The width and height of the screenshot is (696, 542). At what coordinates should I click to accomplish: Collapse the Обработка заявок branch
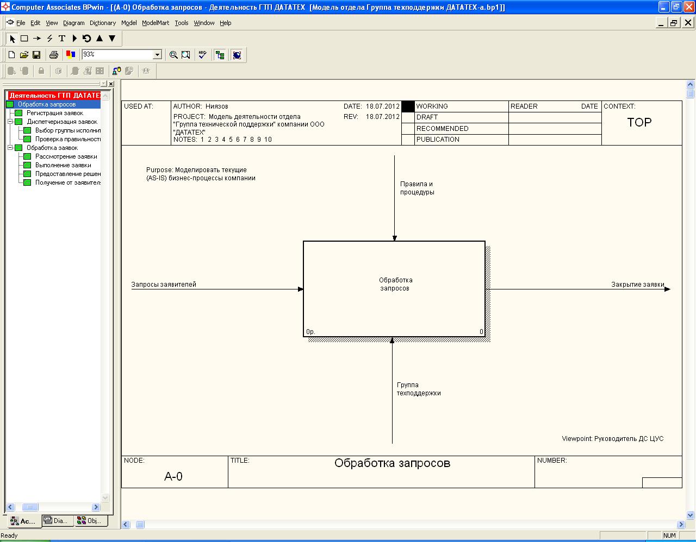pos(10,148)
